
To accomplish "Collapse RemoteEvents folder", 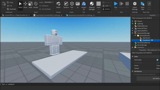I will point(135,35).
